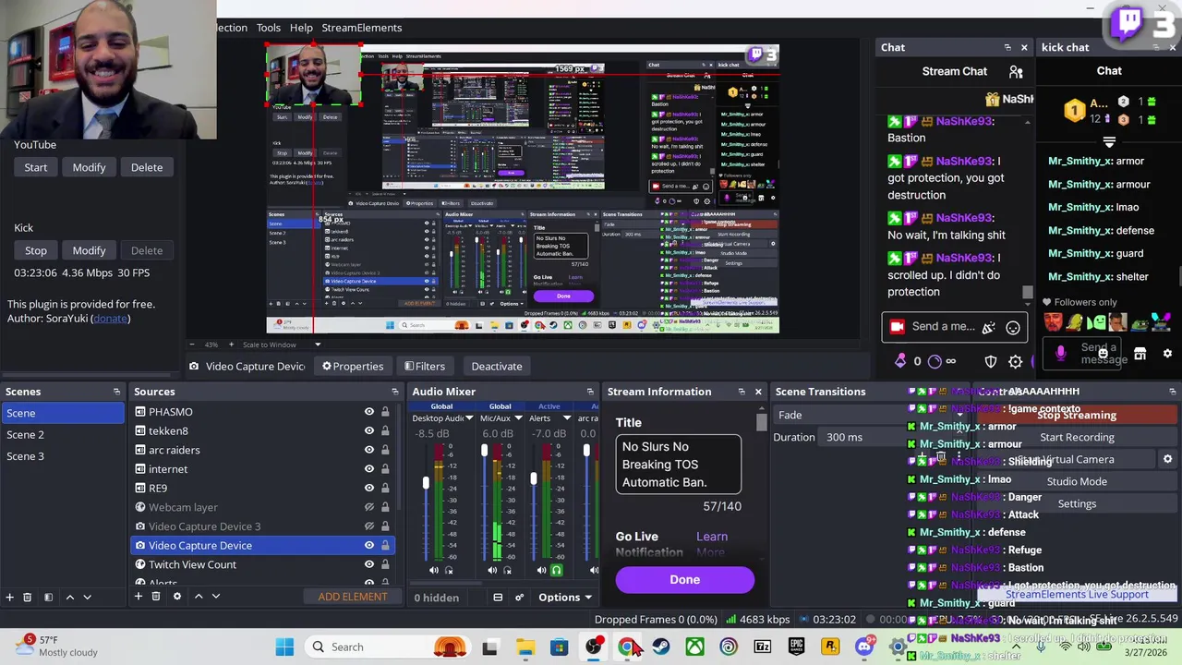Move the selected scene down

tap(87, 597)
